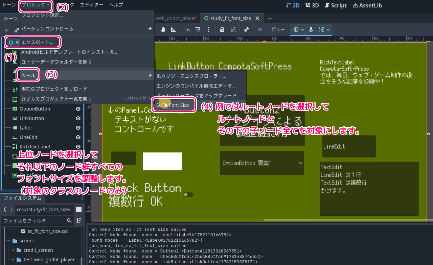
Task: Group selected nodes icon
Action: point(233,29)
